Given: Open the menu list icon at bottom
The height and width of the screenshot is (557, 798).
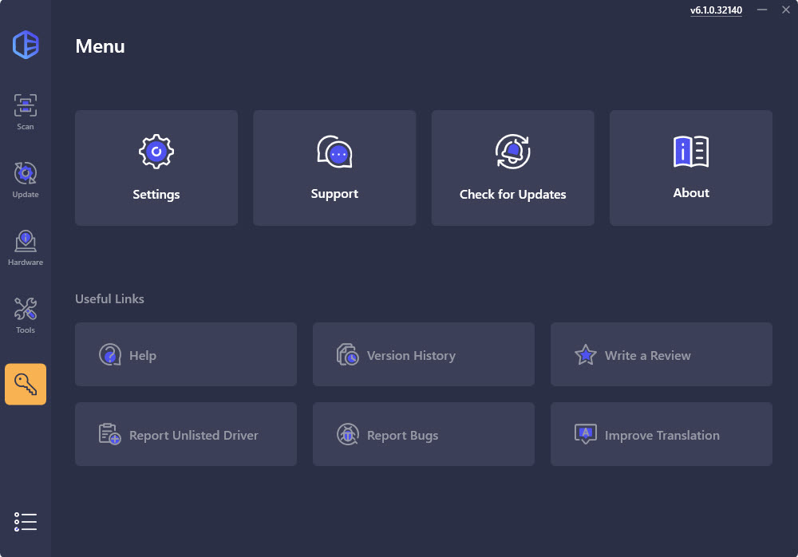Looking at the screenshot, I should click(x=26, y=522).
